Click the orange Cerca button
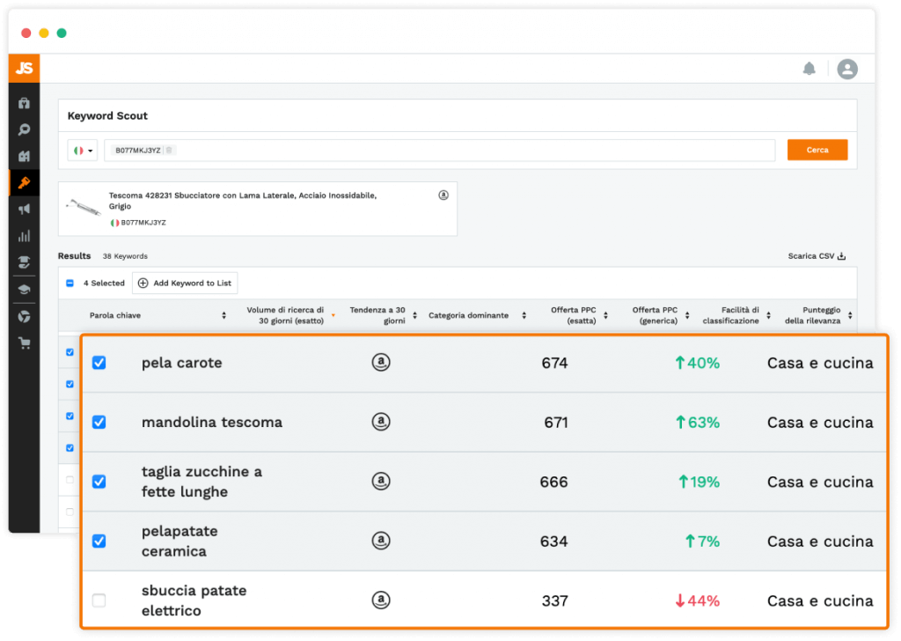The width and height of the screenshot is (901, 641). [x=817, y=150]
